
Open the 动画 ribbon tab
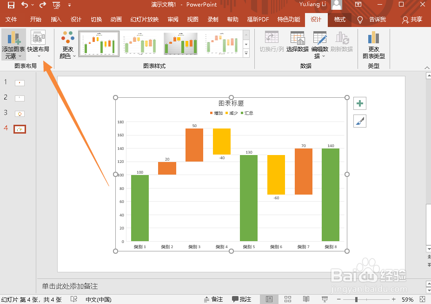116,19
